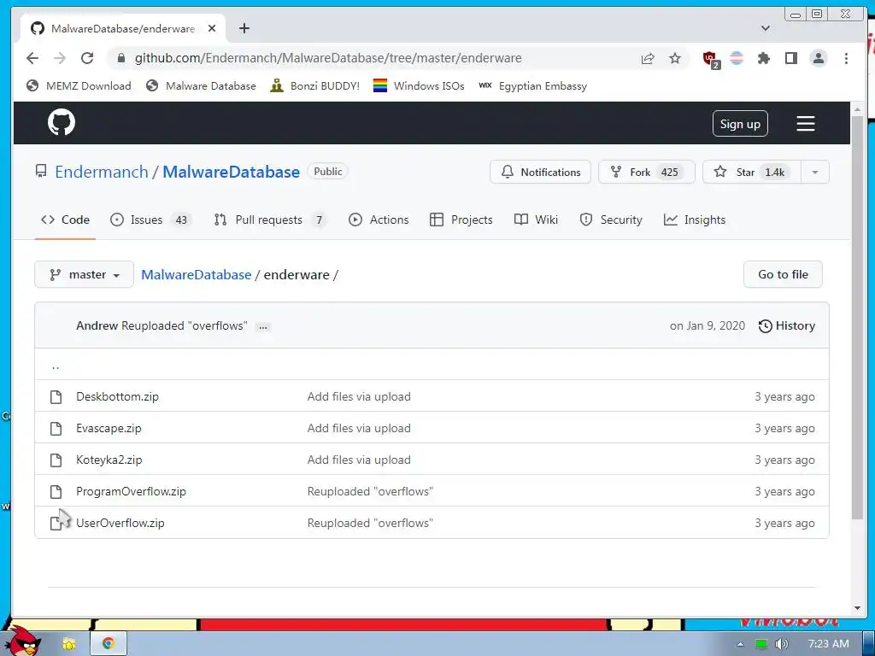Viewport: 875px width, 656px height.
Task: Open the MEMZ Download bookmark
Action: (x=79, y=86)
